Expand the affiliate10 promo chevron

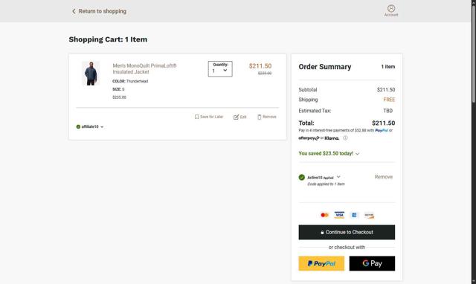(x=102, y=127)
